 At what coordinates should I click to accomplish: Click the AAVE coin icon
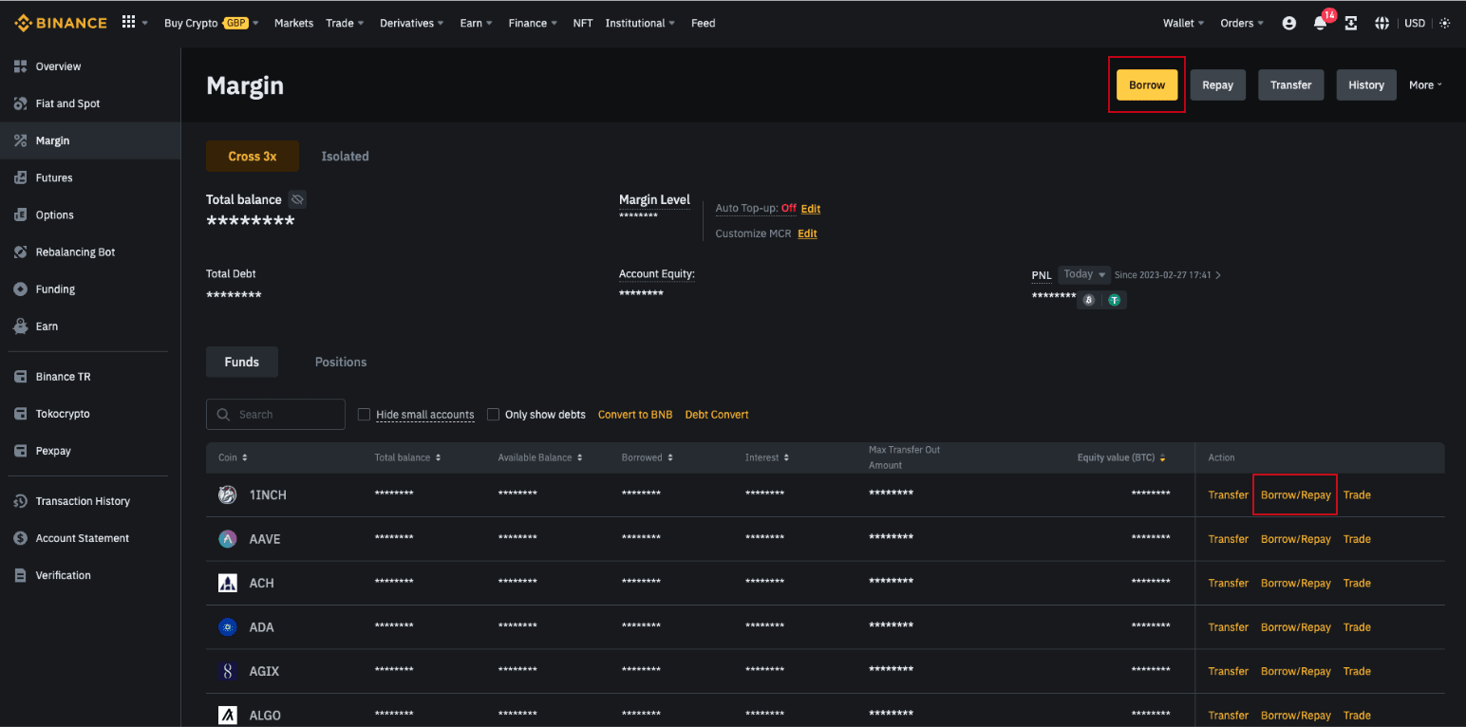[x=228, y=539]
